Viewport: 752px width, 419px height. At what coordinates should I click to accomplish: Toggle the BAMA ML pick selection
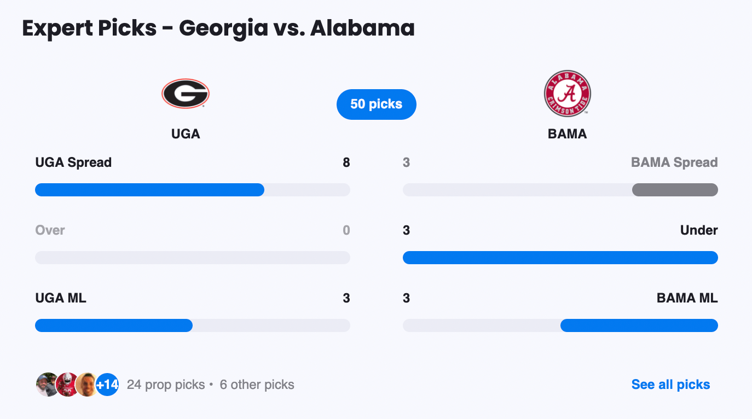tap(687, 298)
